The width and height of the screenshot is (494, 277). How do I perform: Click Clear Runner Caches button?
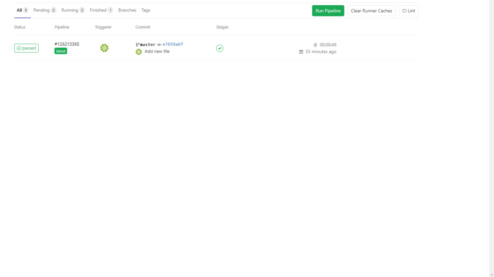click(x=371, y=11)
